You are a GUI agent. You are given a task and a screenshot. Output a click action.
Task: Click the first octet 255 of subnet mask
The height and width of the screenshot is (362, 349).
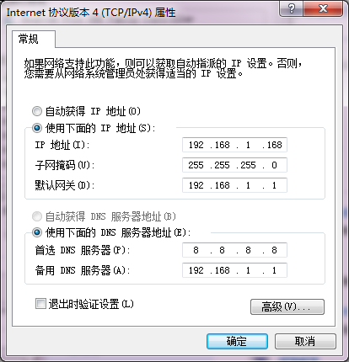click(x=196, y=165)
